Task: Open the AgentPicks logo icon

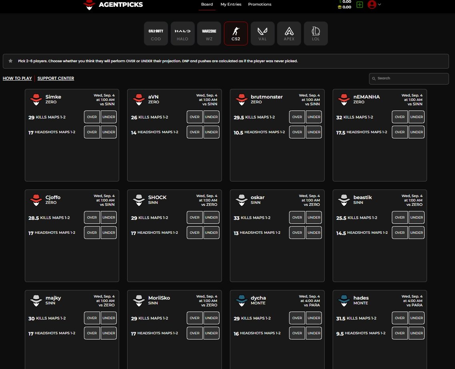Action: click(x=89, y=5)
